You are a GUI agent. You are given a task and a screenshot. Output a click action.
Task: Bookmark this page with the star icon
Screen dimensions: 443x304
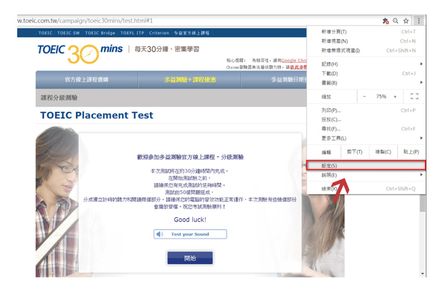coord(406,21)
